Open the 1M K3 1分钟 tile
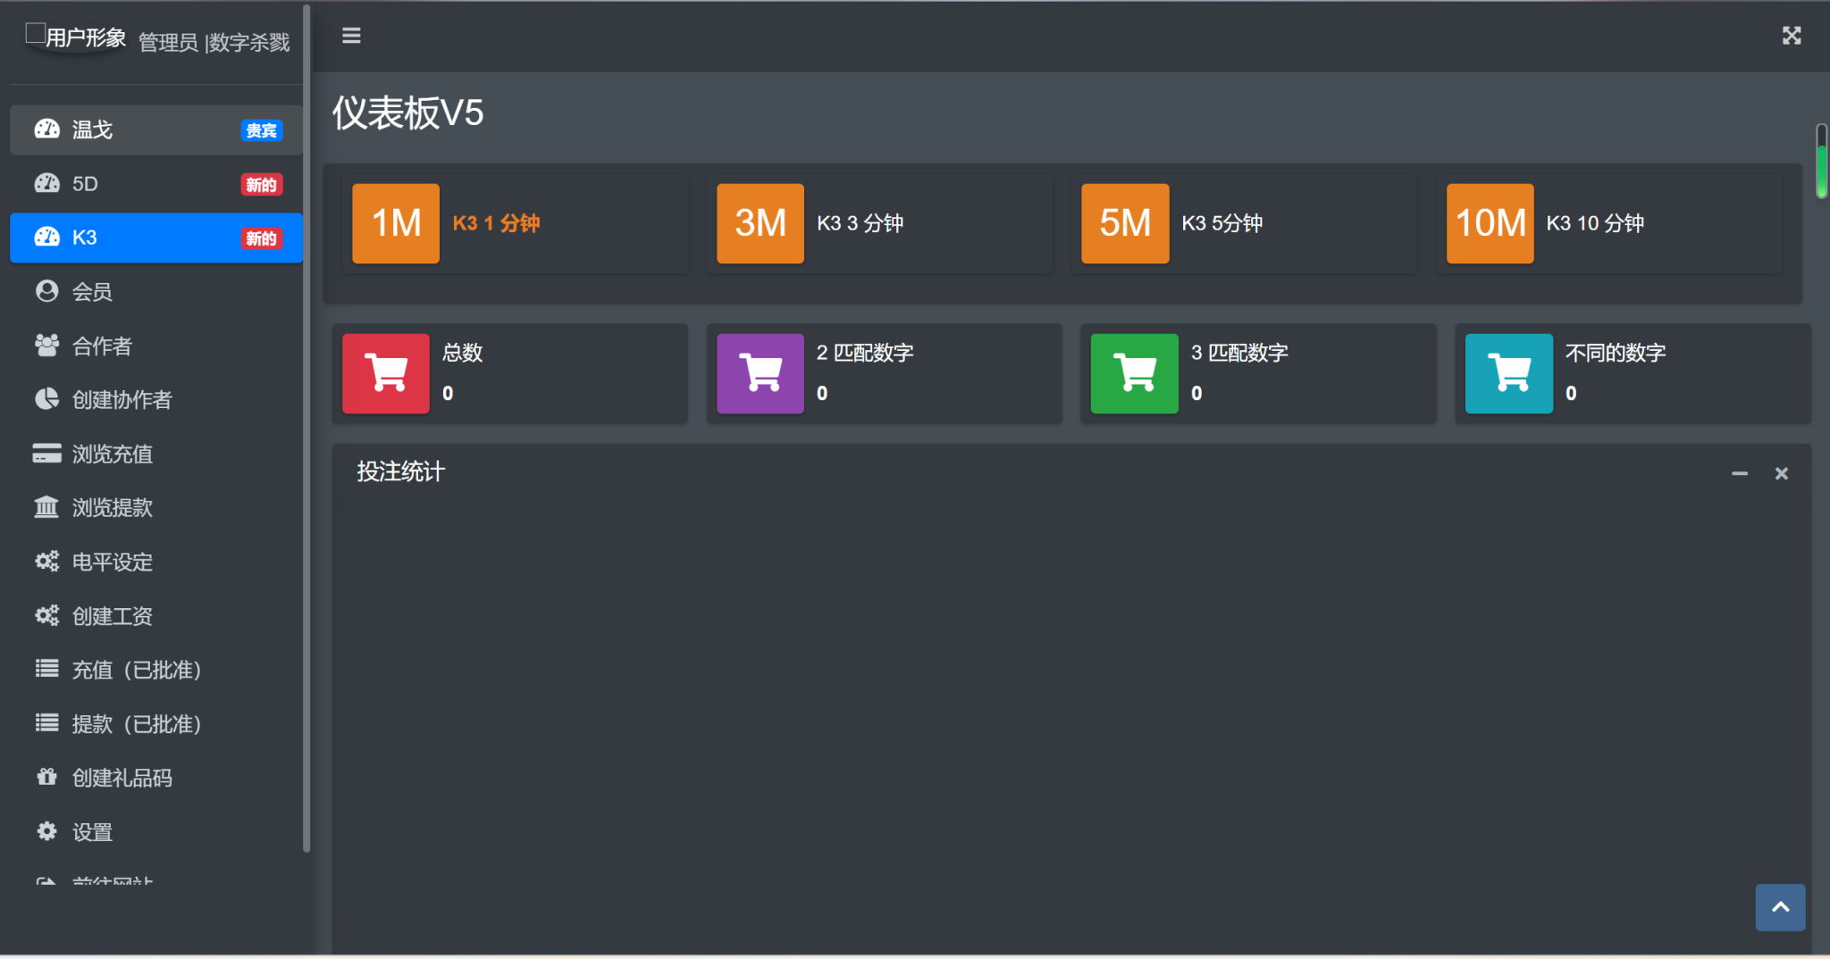1830x959 pixels. point(396,223)
